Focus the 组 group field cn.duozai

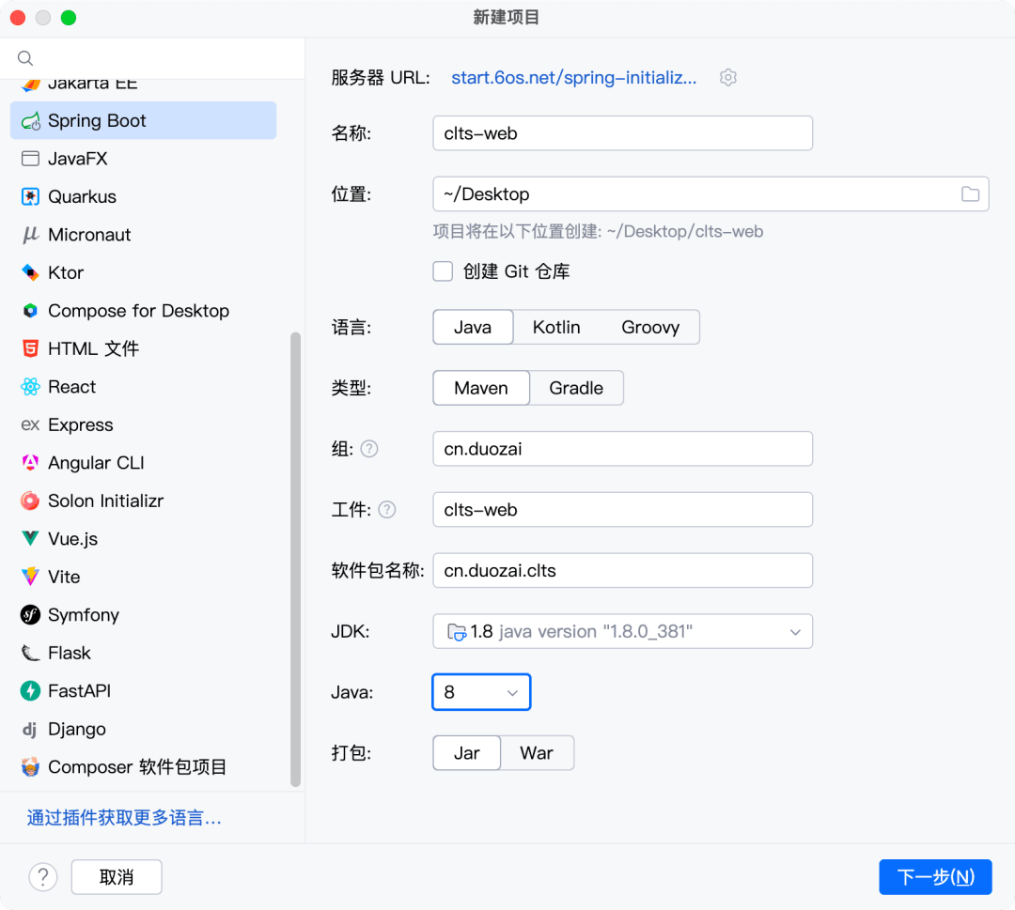pyautogui.click(x=623, y=449)
